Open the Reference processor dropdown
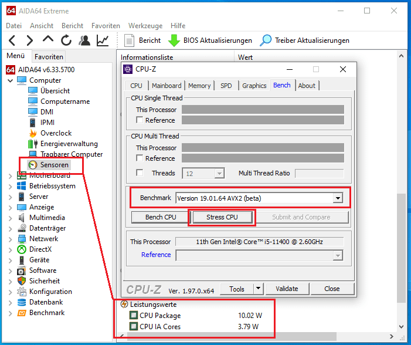The width and height of the screenshot is (411, 345). pyautogui.click(x=338, y=255)
